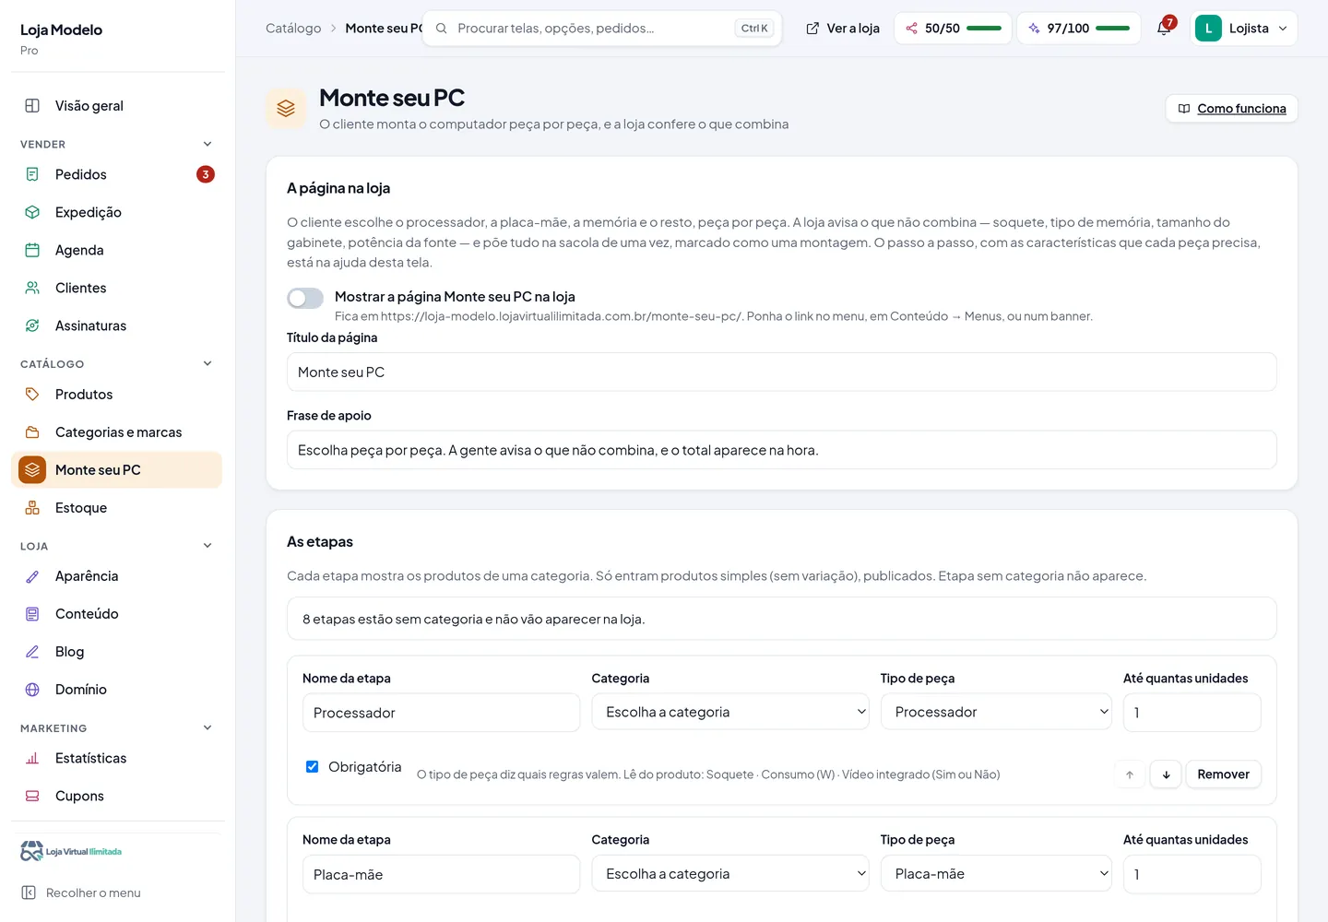Edit Nome da etapa field containing Processador
Image resolution: width=1328 pixels, height=922 pixels.
pyautogui.click(x=441, y=713)
